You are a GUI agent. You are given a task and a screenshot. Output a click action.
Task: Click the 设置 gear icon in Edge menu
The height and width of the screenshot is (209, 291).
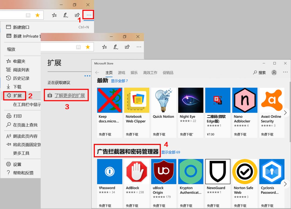click(x=8, y=164)
